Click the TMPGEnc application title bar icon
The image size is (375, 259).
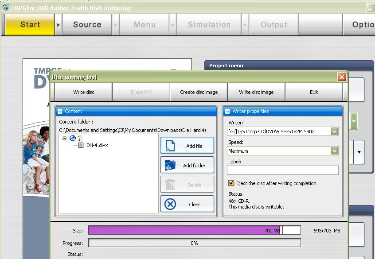[5, 8]
